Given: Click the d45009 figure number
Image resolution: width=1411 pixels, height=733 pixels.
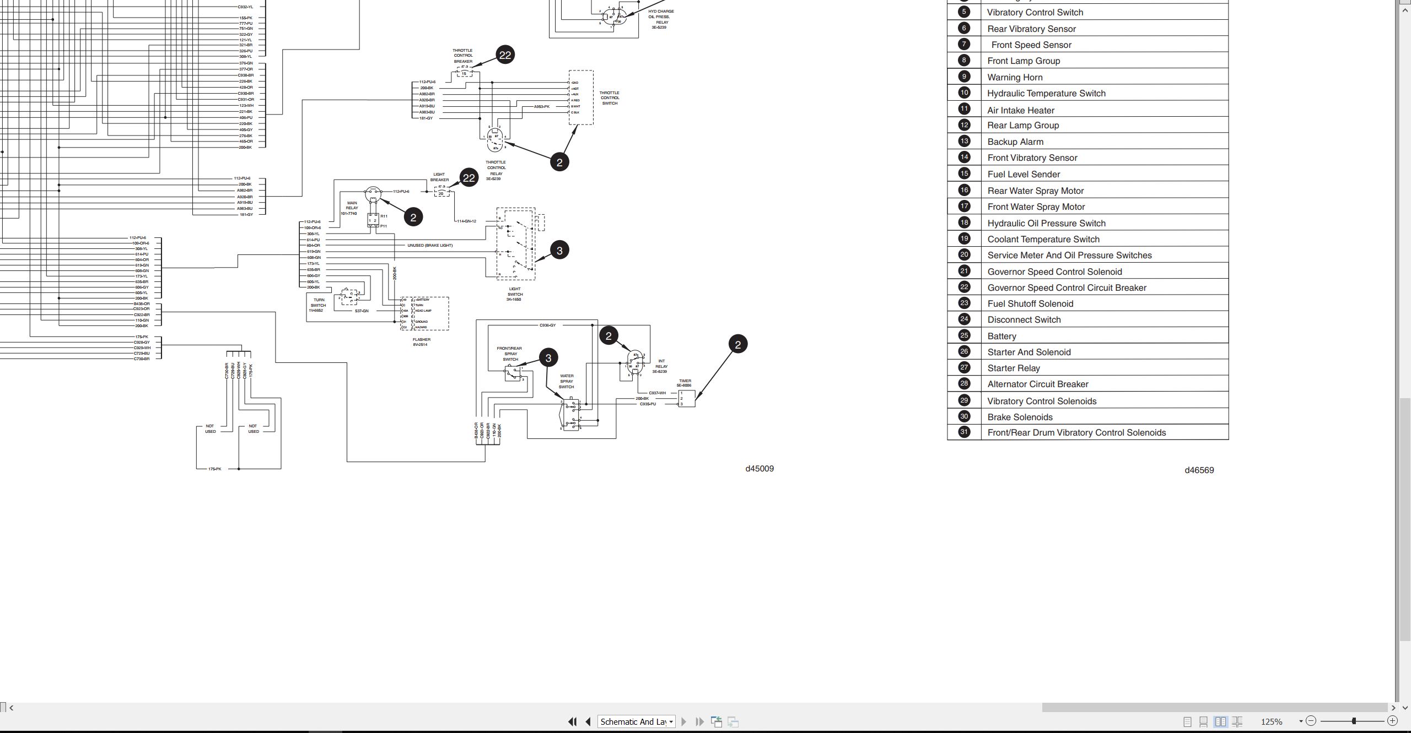Looking at the screenshot, I should [760, 469].
